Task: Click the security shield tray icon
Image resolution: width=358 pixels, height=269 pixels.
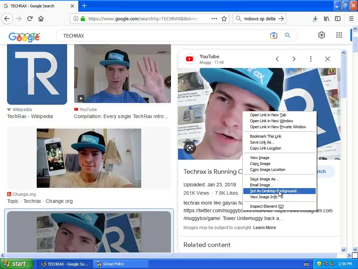Action: [x=319, y=264]
